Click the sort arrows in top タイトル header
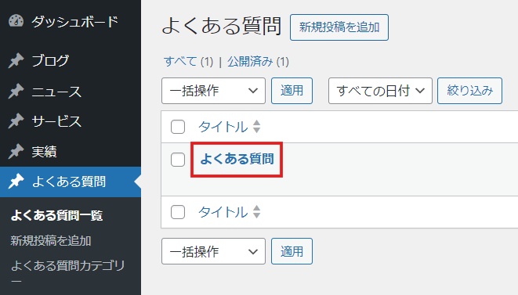The image size is (518, 295). [x=257, y=127]
